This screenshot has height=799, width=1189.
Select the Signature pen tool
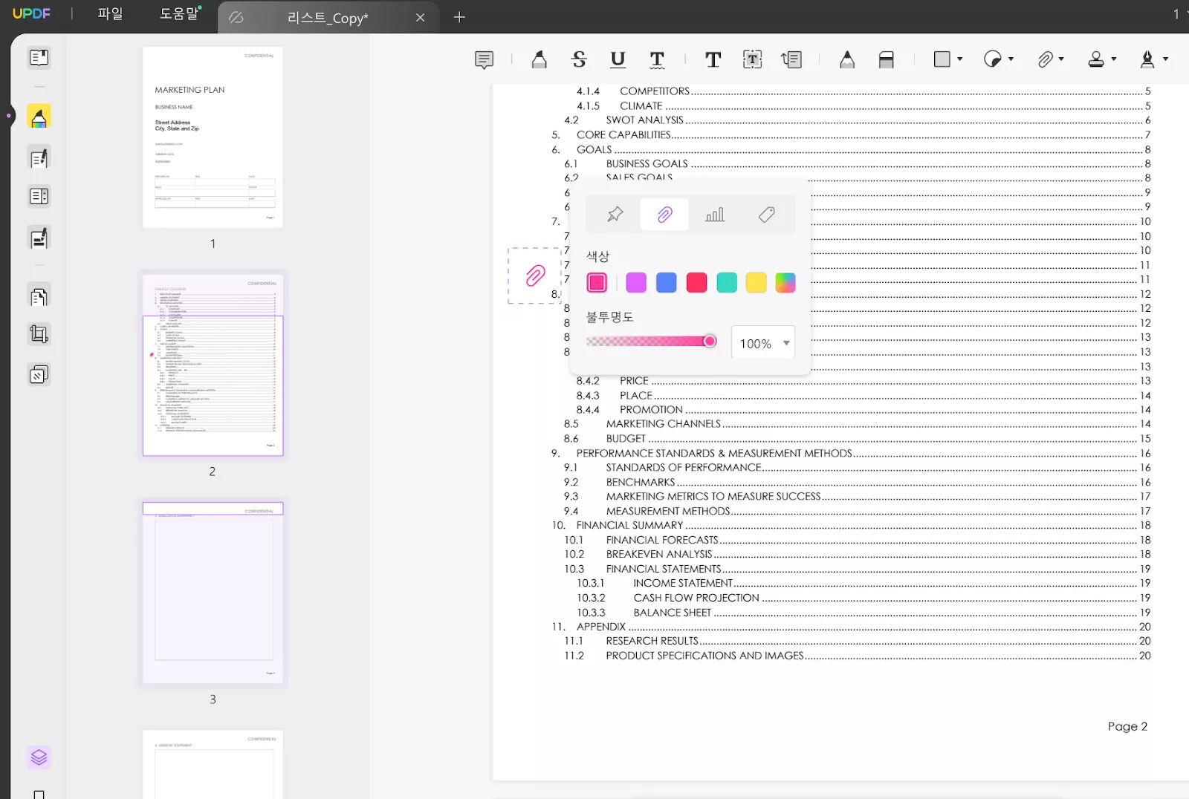pyautogui.click(x=1147, y=59)
